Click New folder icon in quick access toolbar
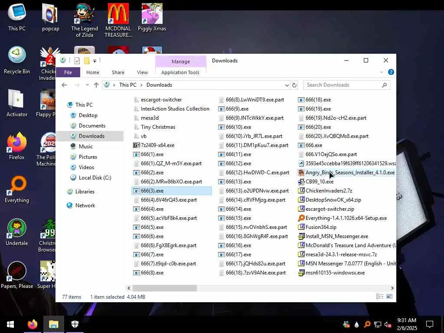This screenshot has height=333, width=444. pos(87,61)
